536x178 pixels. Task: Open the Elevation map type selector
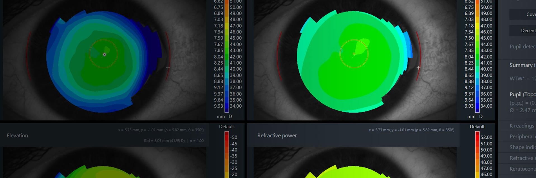pyautogui.click(x=17, y=135)
